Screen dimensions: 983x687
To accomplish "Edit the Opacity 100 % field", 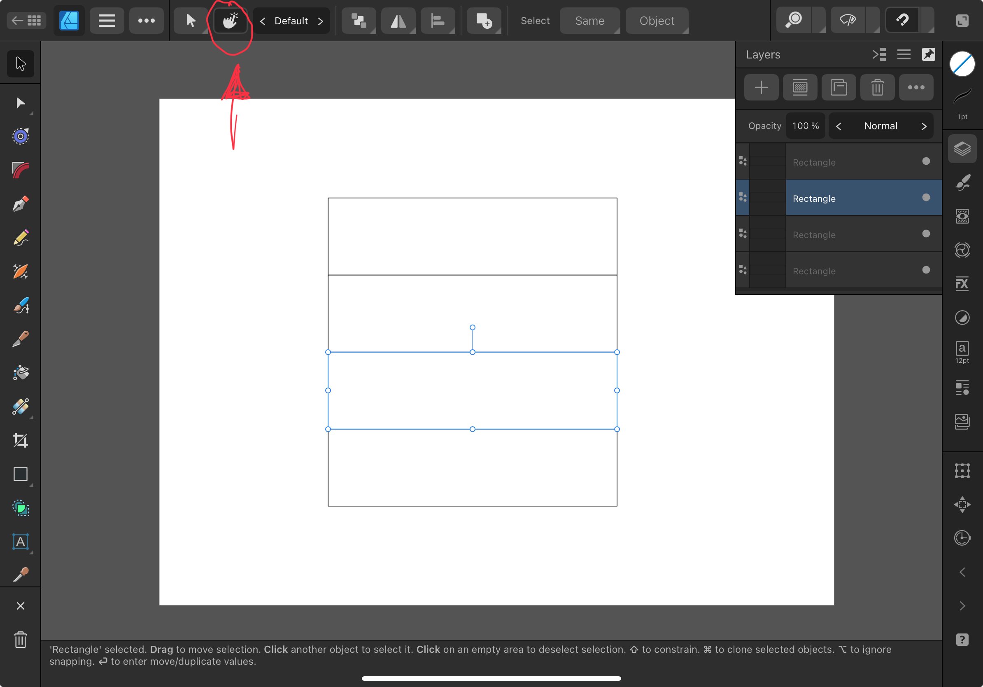I will 805,126.
